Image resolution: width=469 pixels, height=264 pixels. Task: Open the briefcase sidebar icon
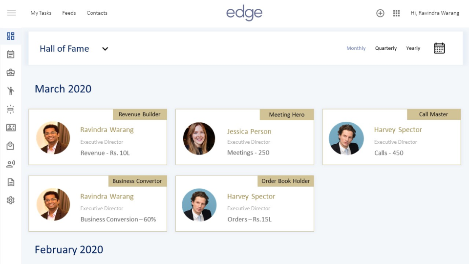tap(10, 73)
